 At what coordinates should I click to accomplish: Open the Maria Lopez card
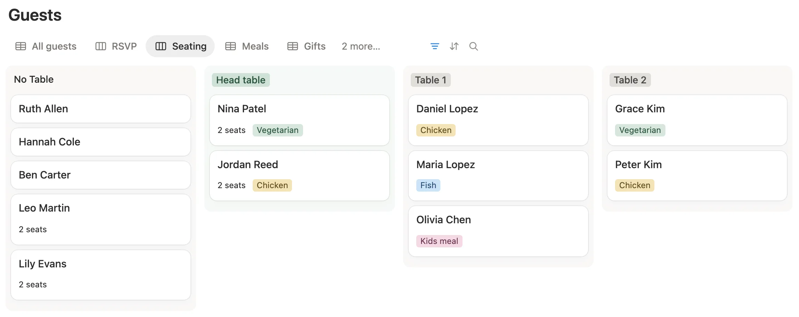coord(498,176)
